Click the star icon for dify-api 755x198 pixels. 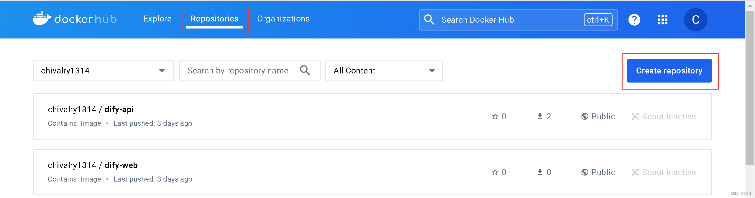tap(495, 116)
